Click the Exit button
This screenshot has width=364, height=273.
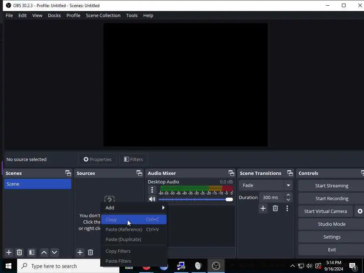click(x=332, y=250)
